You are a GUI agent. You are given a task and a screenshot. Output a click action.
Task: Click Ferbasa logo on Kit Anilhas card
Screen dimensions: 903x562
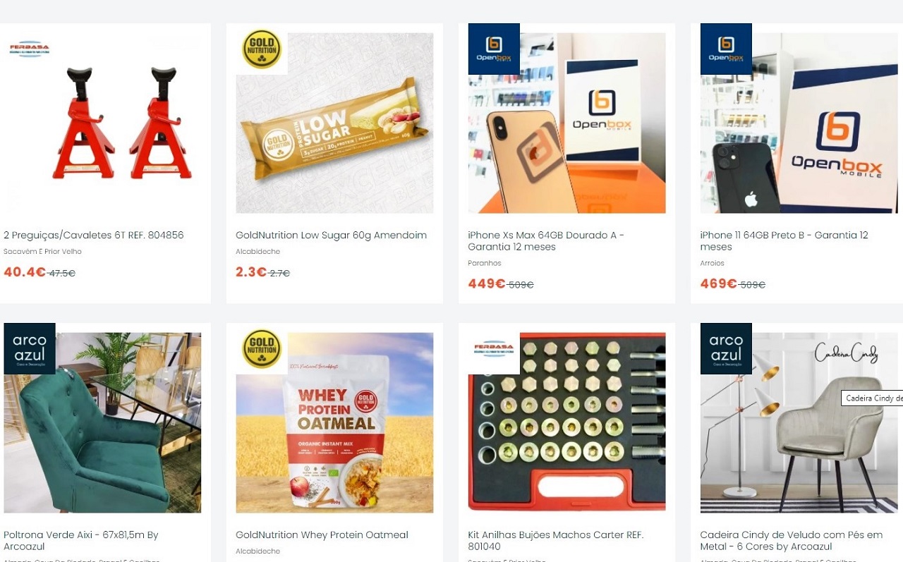(x=494, y=348)
